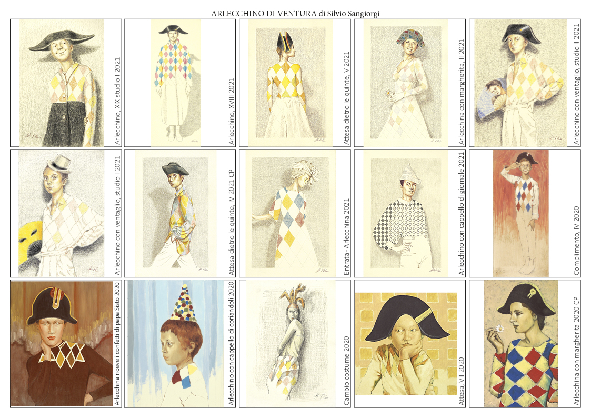Viewport: 591px width, 418px height.
Task: Open the 'Attesa, VII 2020' painting
Action: (x=405, y=343)
